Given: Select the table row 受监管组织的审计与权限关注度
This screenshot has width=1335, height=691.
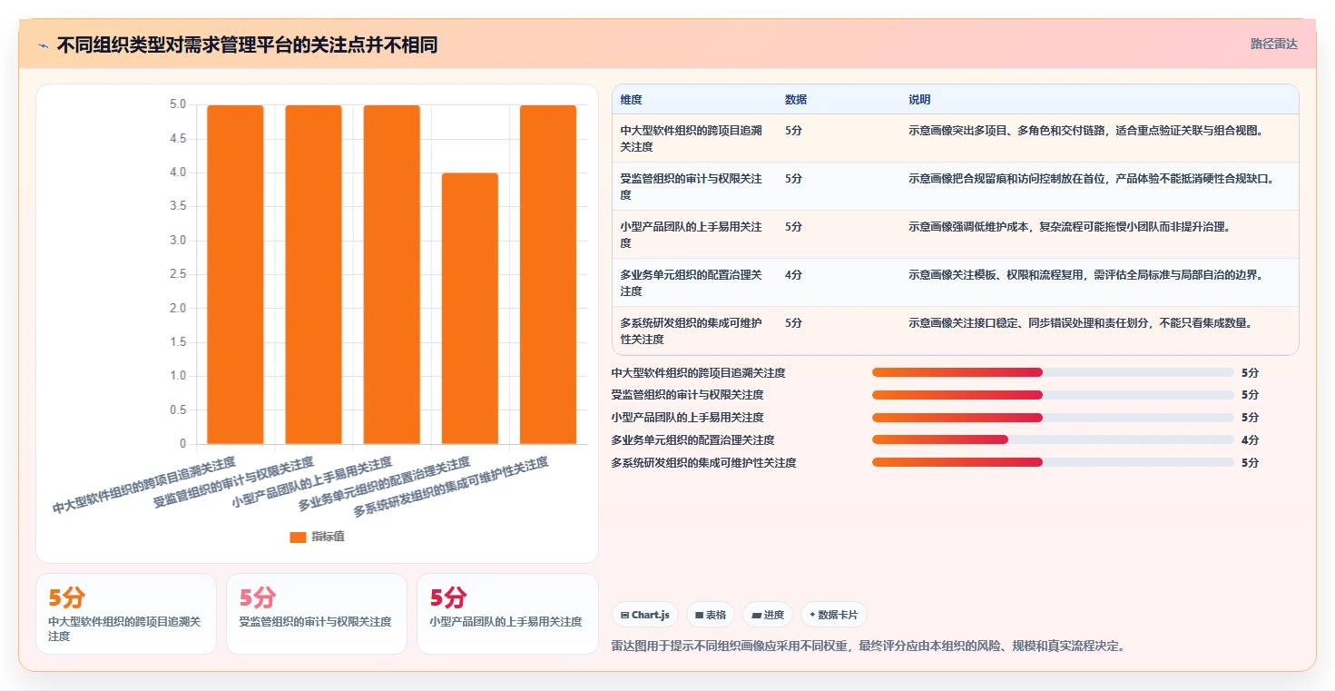Looking at the screenshot, I should tap(955, 186).
